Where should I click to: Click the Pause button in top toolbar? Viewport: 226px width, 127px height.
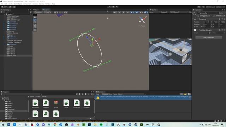pos(113,7)
